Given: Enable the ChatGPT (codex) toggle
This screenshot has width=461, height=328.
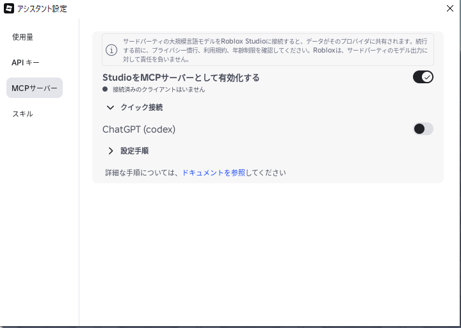Looking at the screenshot, I should [423, 129].
